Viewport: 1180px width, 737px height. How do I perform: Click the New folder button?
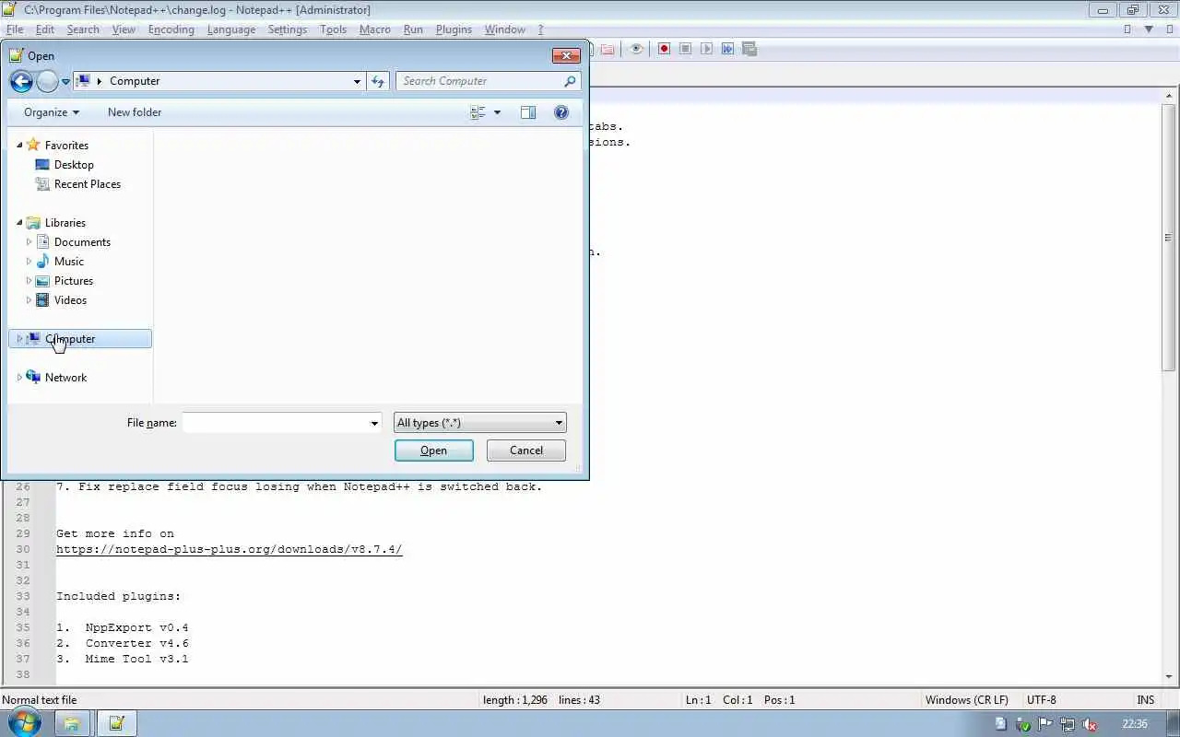click(135, 112)
